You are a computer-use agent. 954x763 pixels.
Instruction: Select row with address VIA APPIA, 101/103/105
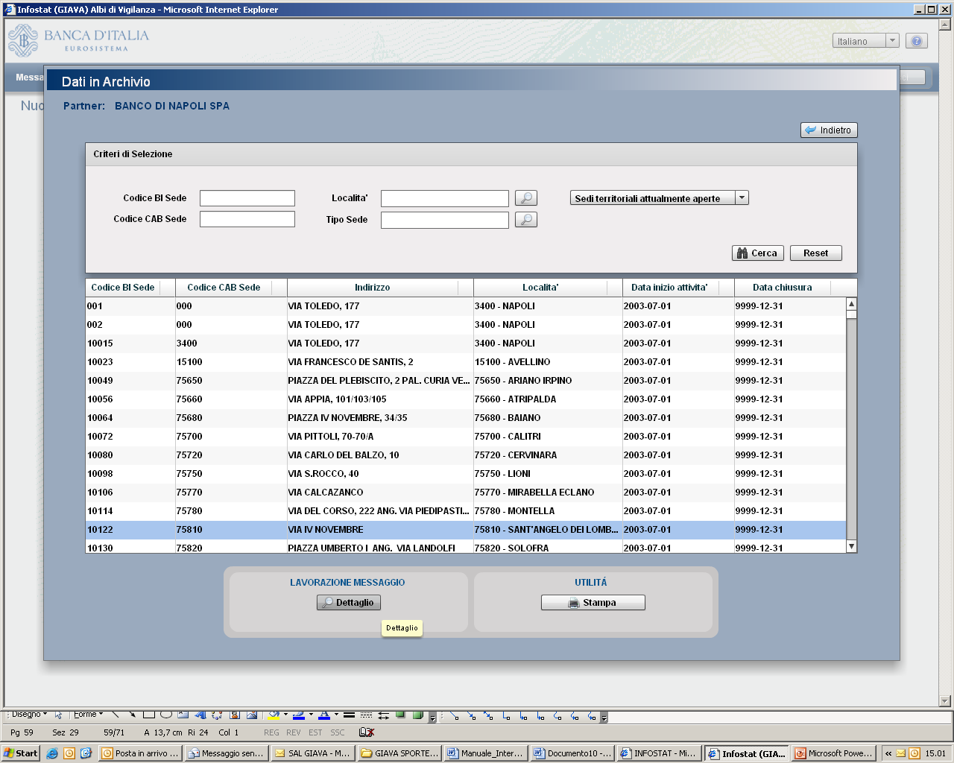click(x=466, y=399)
